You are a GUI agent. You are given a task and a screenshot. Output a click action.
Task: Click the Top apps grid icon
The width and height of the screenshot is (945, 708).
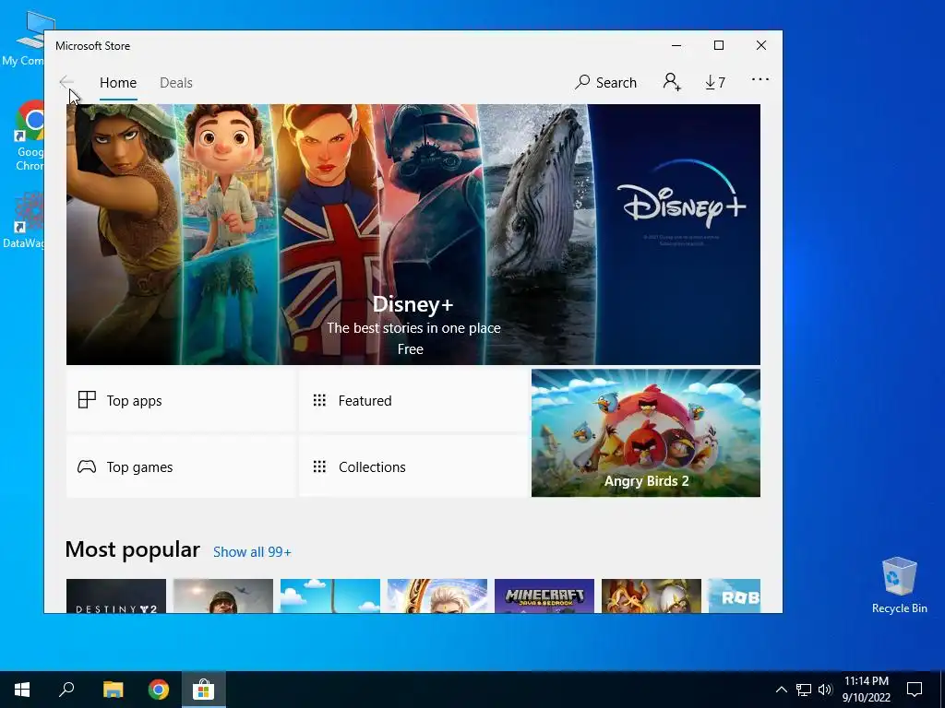point(87,400)
